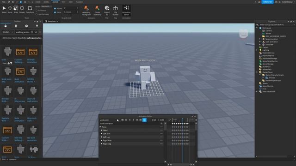This screenshot has width=296, height=166.
Task: Open Toolbox Marketplace tab
Action: (6, 26)
